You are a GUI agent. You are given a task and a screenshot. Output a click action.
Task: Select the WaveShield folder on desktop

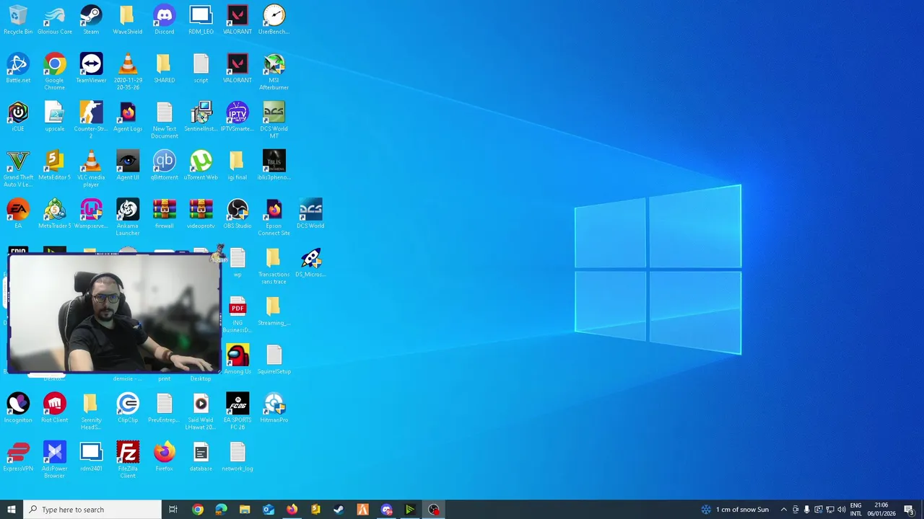pyautogui.click(x=128, y=20)
